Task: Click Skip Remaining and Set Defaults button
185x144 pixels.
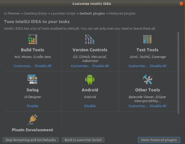Action: coord(31,140)
